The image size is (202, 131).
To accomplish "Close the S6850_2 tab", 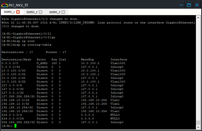I will click(41, 12).
